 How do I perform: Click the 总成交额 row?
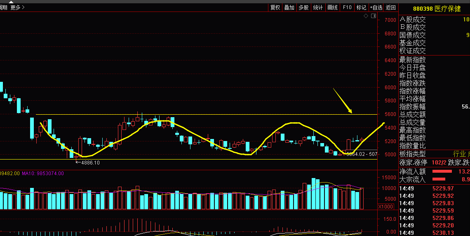(434, 114)
